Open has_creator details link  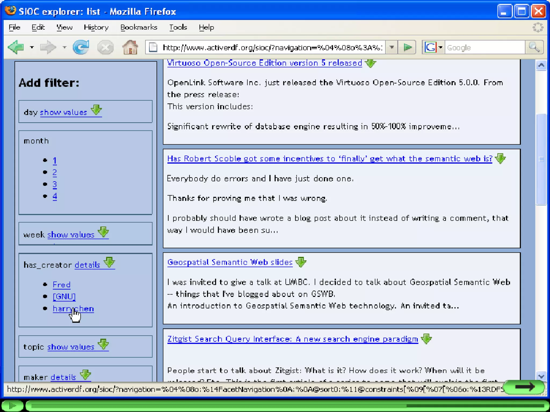pyautogui.click(x=87, y=265)
